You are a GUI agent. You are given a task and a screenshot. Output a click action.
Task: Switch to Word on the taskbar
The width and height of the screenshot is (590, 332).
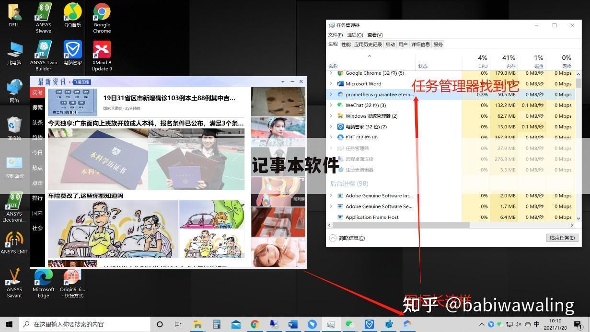click(x=293, y=324)
